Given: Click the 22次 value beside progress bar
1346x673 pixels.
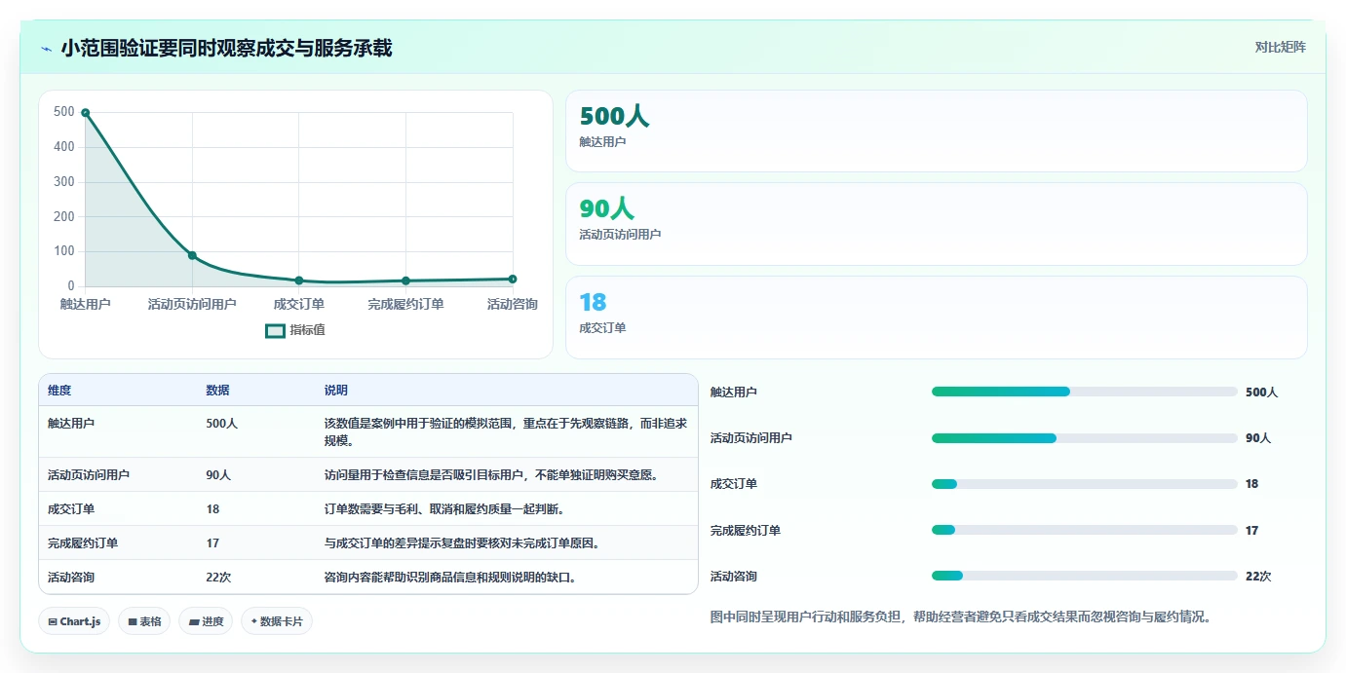Looking at the screenshot, I should pos(1258,577).
